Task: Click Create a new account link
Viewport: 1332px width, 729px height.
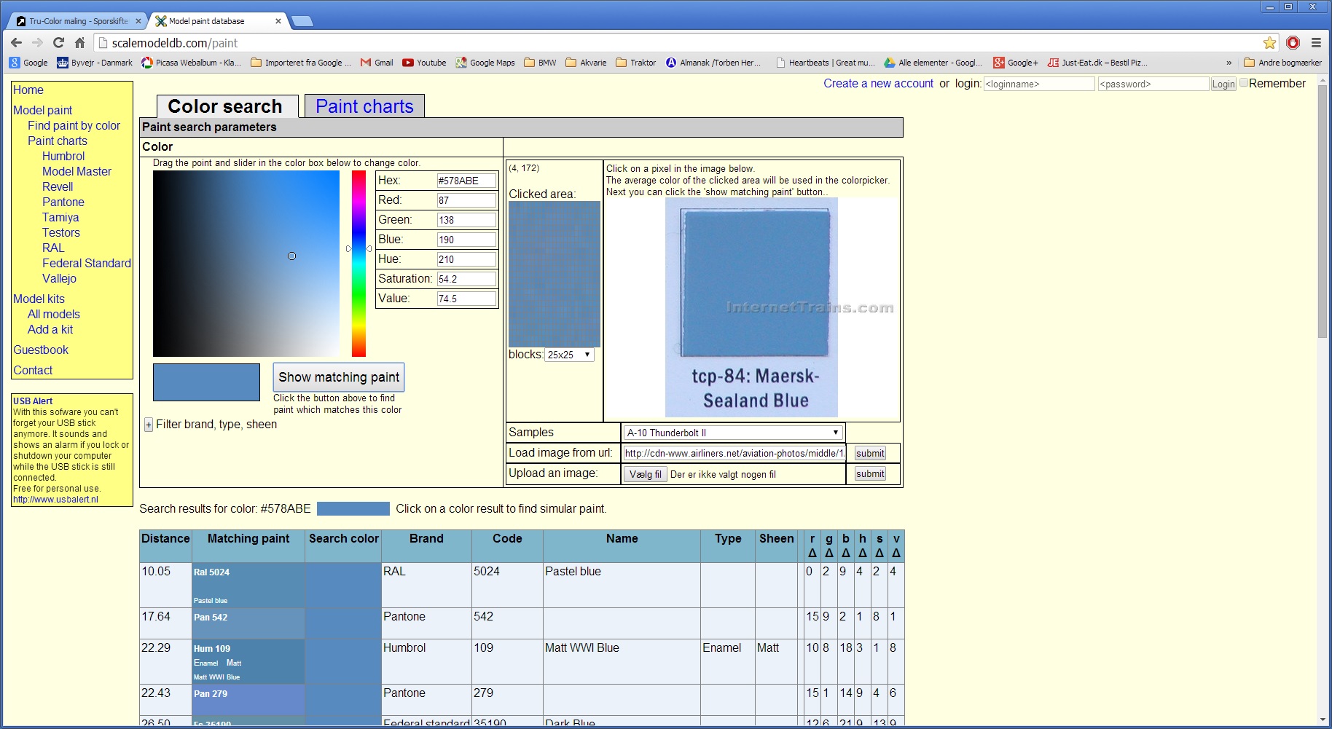Action: coord(878,84)
